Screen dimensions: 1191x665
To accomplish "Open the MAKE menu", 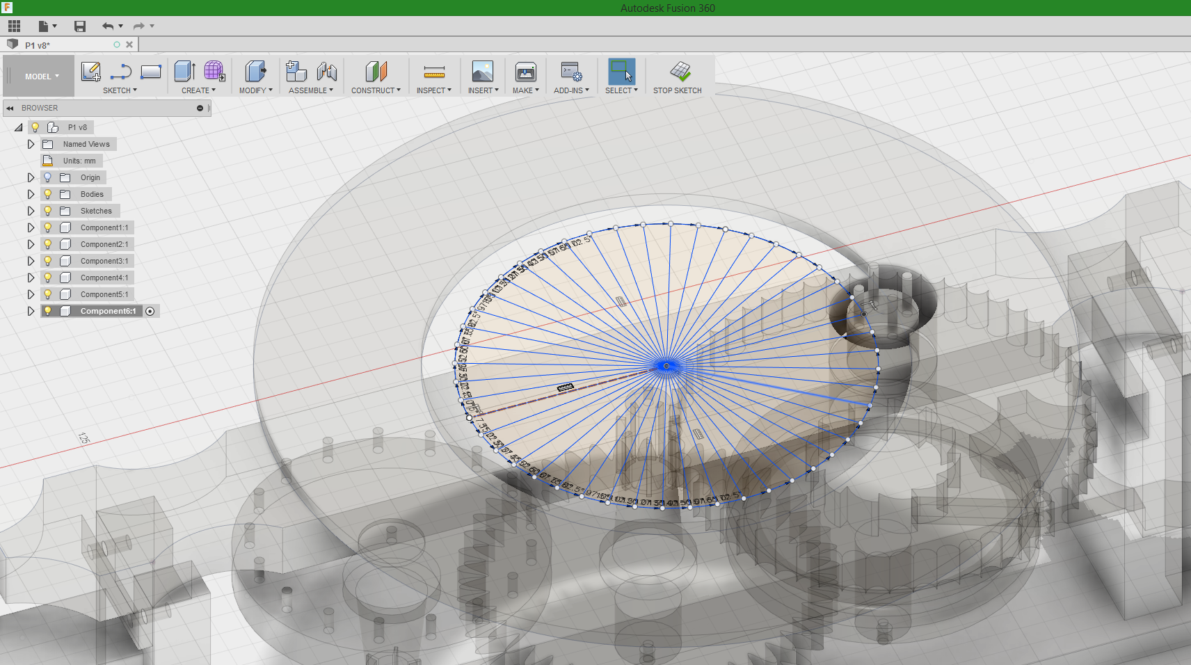I will pos(526,90).
